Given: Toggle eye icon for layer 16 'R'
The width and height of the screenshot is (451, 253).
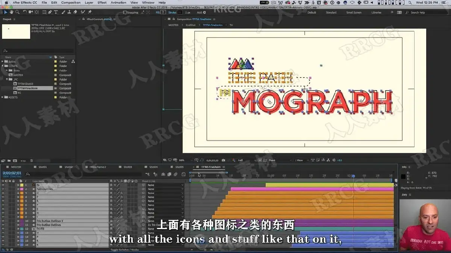Looking at the screenshot, I should click(x=3, y=244).
